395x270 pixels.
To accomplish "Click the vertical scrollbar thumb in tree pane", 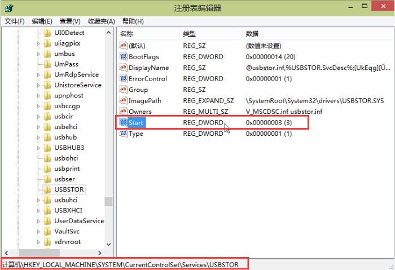I will tap(108, 201).
